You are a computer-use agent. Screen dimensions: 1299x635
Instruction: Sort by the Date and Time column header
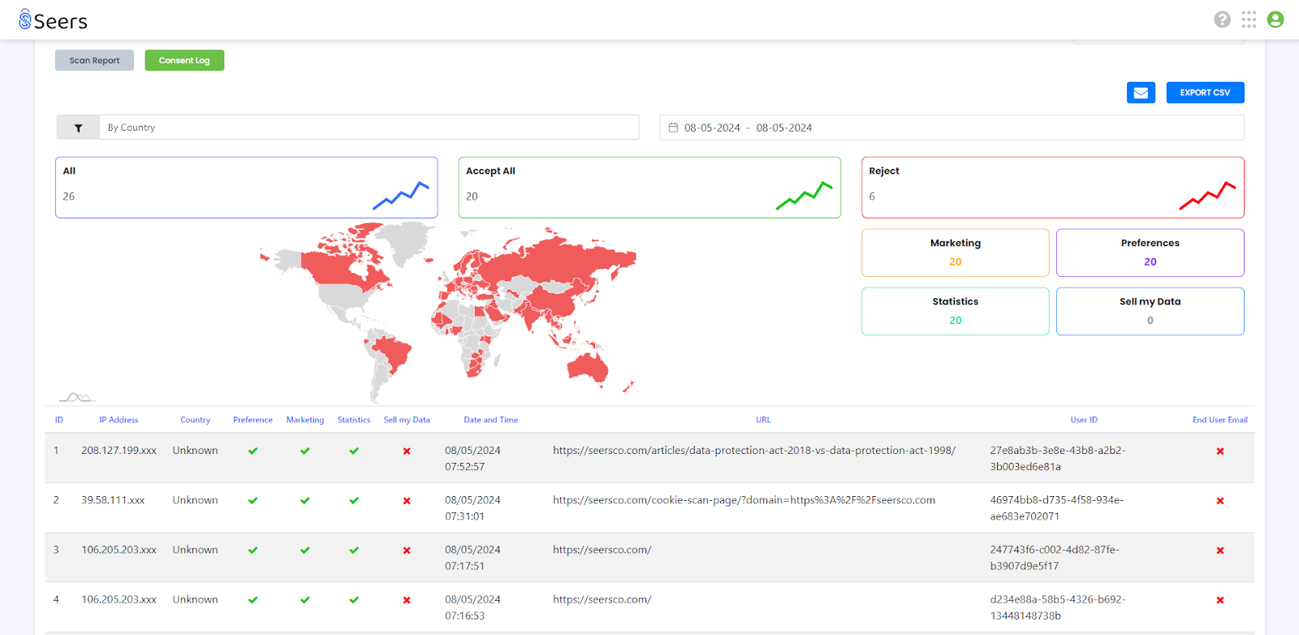coord(490,420)
